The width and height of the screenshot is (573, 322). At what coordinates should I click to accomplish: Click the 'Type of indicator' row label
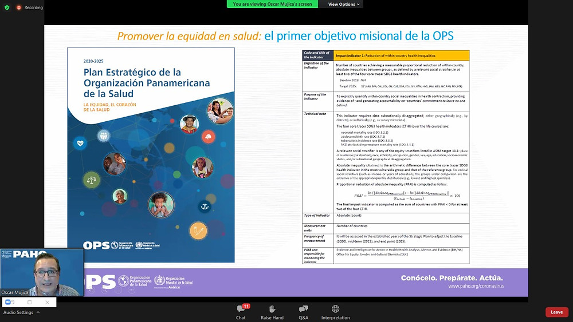coord(316,216)
